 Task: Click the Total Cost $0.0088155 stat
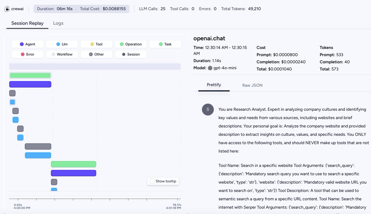pyautogui.click(x=103, y=9)
